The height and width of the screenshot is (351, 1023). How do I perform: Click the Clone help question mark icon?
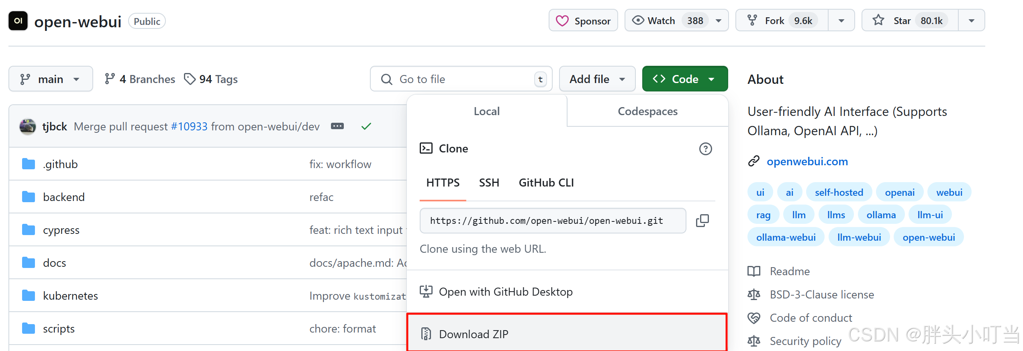point(705,149)
